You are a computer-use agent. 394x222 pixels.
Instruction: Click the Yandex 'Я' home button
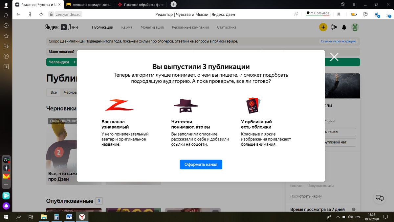coord(30,14)
